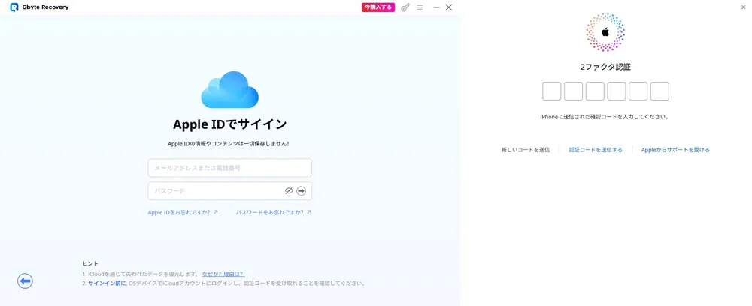
Task: Close the 2ファクタ認証 dialog
Action: (744, 7)
